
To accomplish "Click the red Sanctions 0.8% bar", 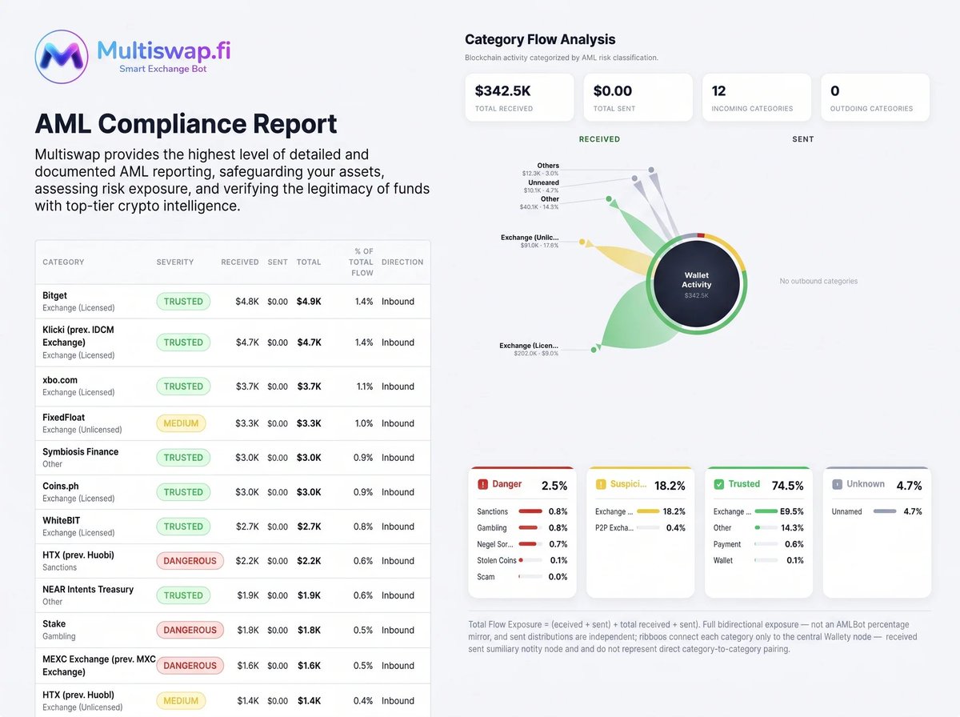I will pos(530,511).
